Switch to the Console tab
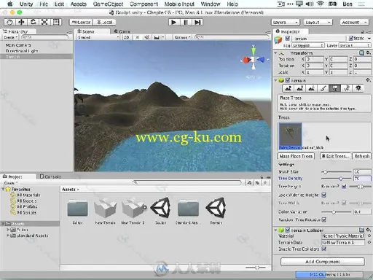The height and width of the screenshot is (280, 373). point(50,176)
